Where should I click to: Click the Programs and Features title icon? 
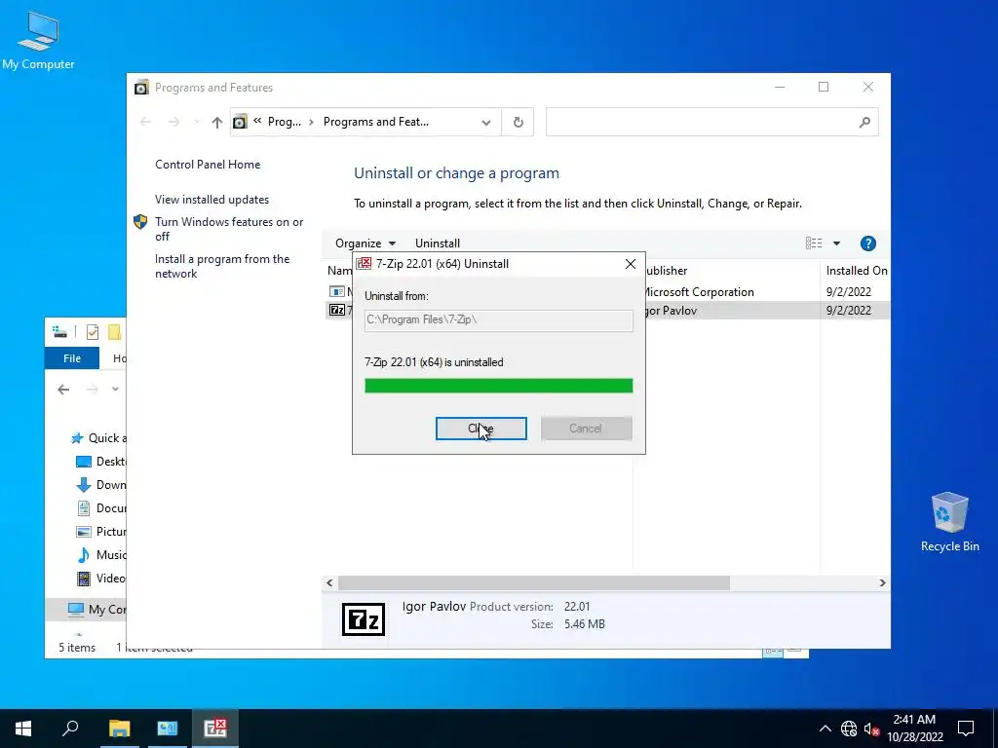point(142,87)
